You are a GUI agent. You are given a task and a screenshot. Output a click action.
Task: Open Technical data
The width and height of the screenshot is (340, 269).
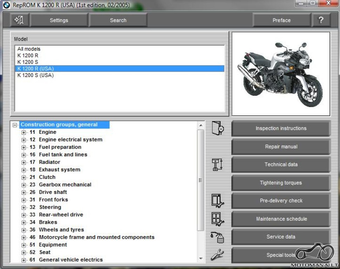(281, 164)
